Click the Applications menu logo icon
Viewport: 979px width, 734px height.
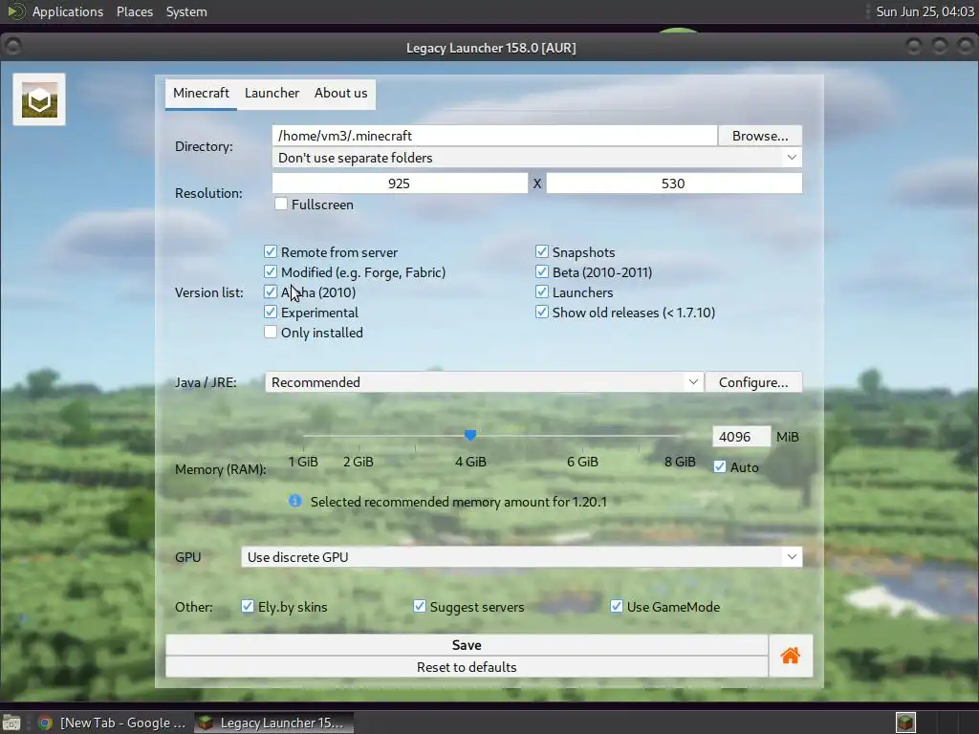tap(15, 11)
